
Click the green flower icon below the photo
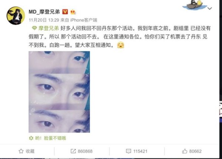(x=31, y=138)
